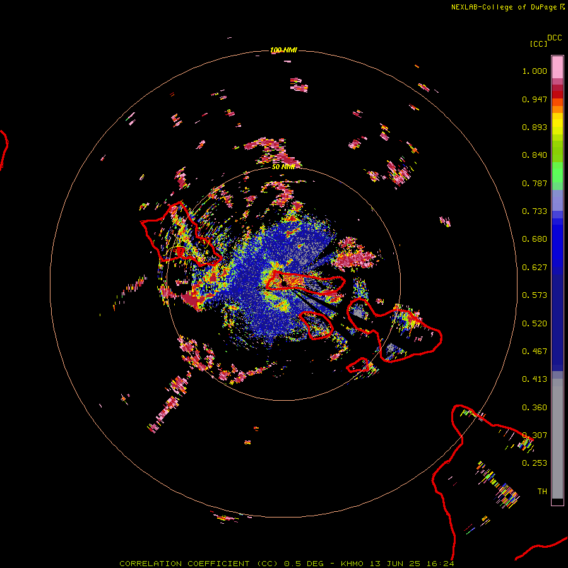Click the DCC product label
Viewport: 568px width, 568px height.
pos(554,37)
